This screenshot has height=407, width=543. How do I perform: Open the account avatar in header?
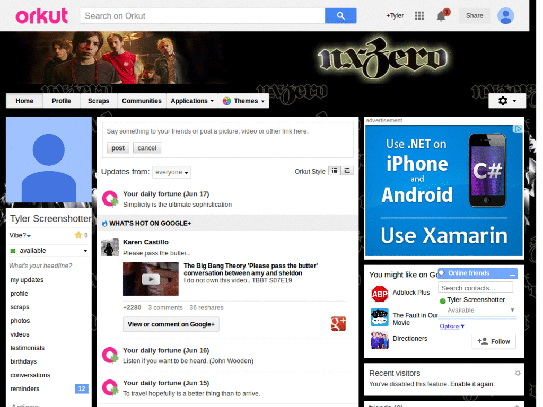coord(505,16)
